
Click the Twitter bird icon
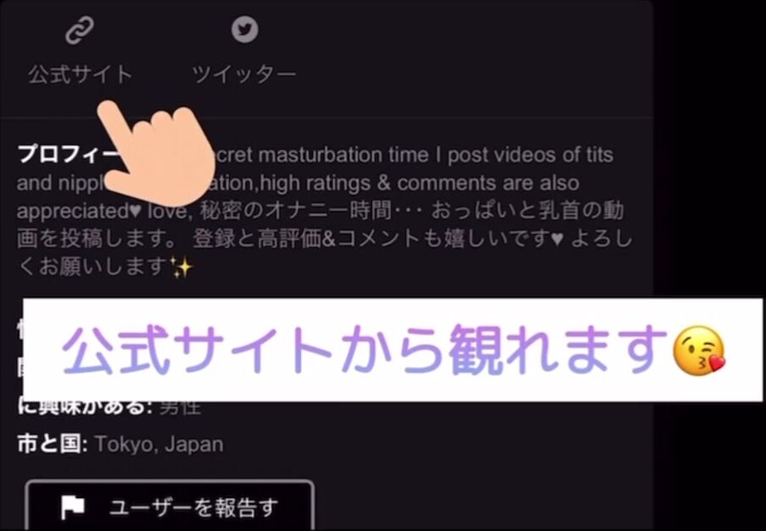(244, 30)
